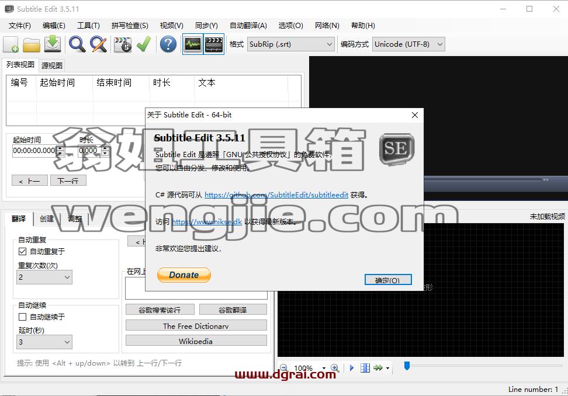Screen dimensions: 568x396
Task: Zoom in waveform magnifier icon
Action: tap(335, 368)
